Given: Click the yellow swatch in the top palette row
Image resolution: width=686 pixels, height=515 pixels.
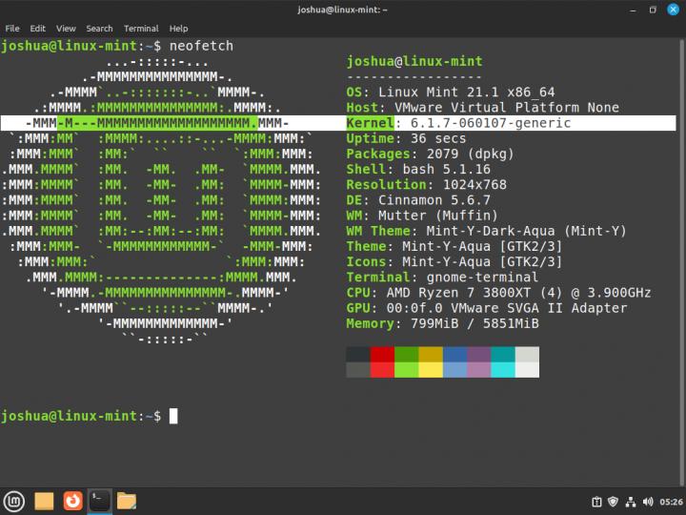Looking at the screenshot, I should tap(431, 354).
